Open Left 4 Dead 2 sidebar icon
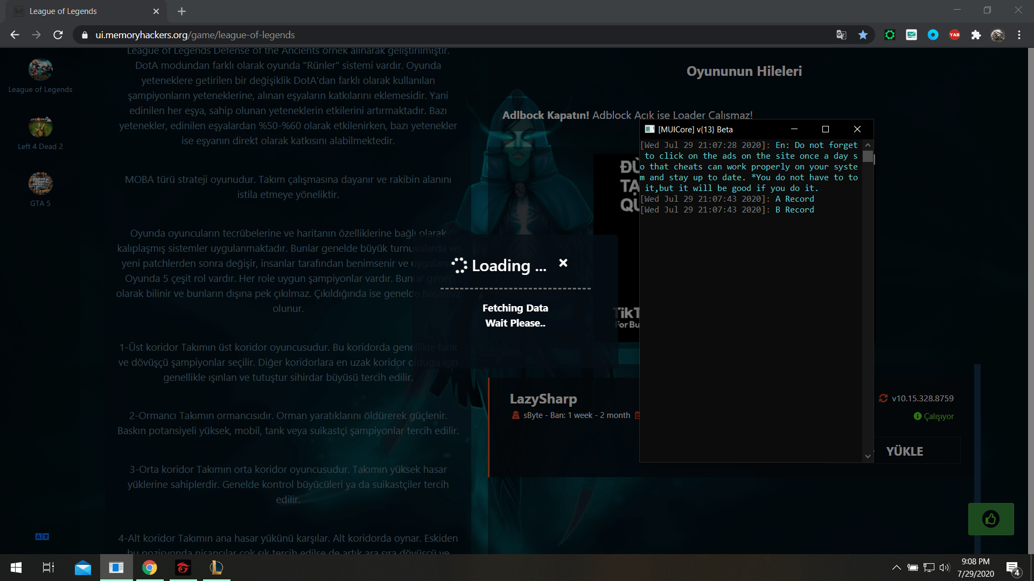1034x581 pixels. (x=40, y=127)
